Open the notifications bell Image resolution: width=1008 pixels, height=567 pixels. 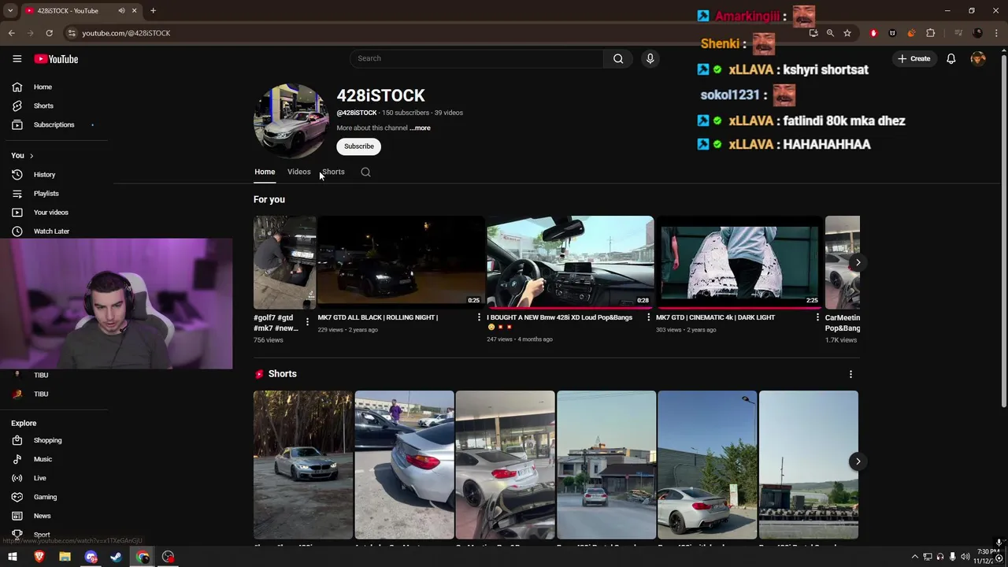coord(951,58)
